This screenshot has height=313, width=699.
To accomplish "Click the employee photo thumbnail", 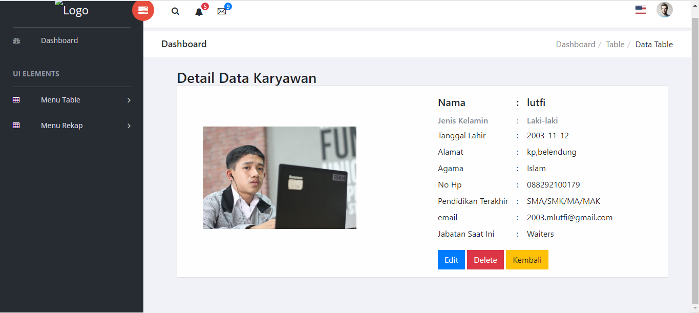I will click(279, 178).
